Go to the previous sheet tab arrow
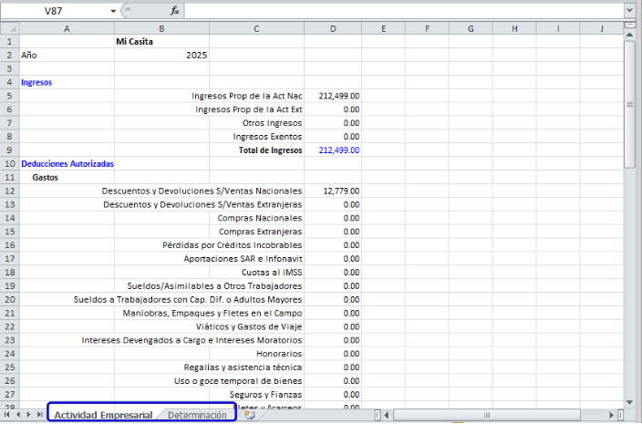Viewport: 642px width, 424px height. pos(18,415)
